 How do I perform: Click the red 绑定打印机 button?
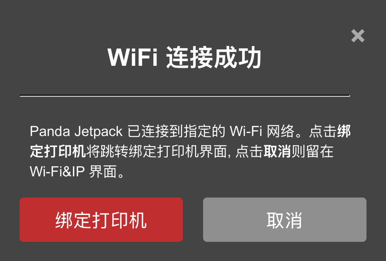tap(101, 219)
